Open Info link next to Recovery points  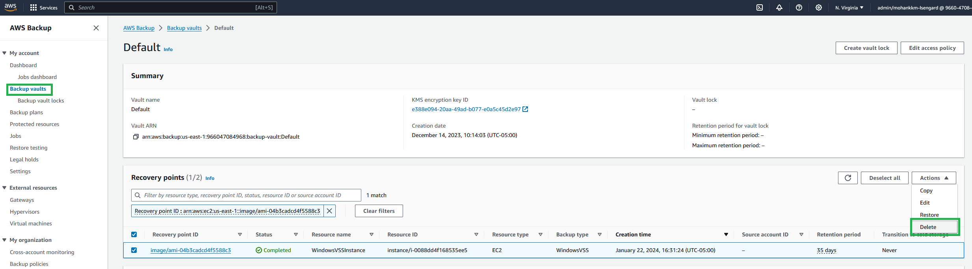pyautogui.click(x=210, y=178)
